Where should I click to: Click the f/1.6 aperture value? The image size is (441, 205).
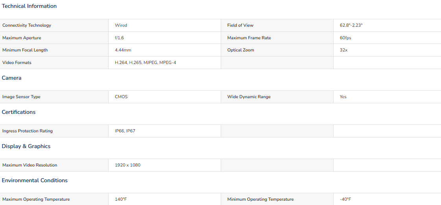tap(119, 38)
